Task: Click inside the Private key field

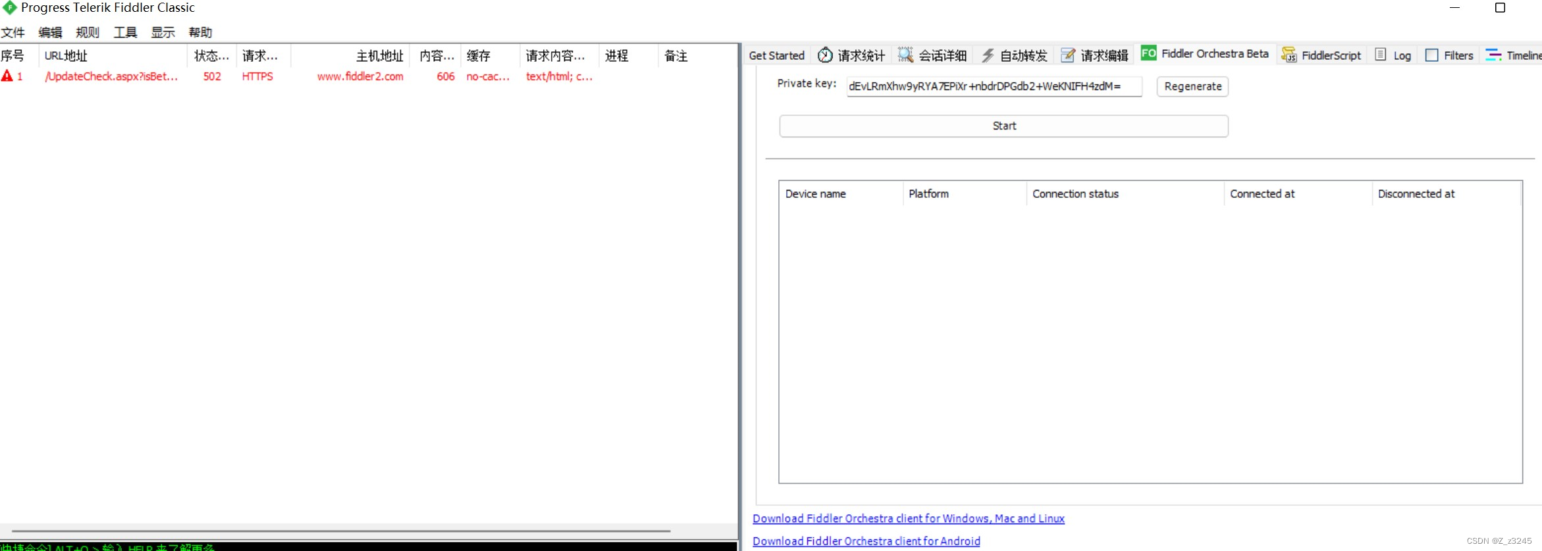Action: 994,86
